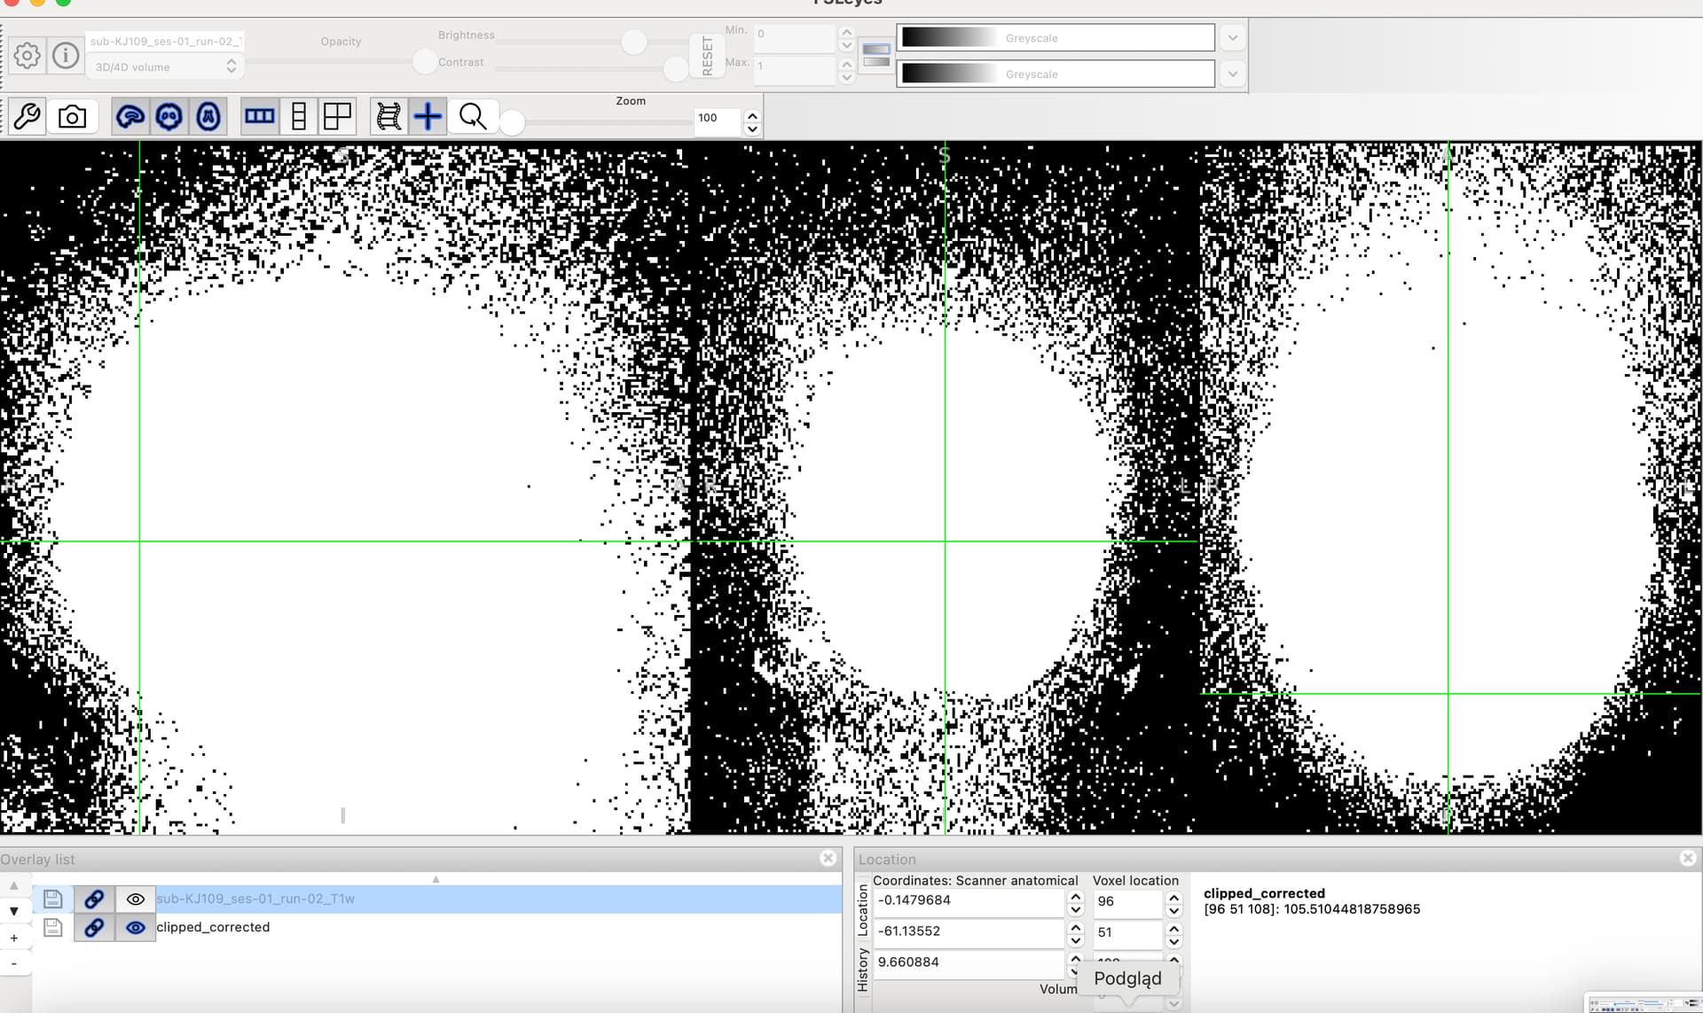The height and width of the screenshot is (1013, 1703).
Task: Click the overlay name field sub-KJ109
Action: click(x=165, y=41)
